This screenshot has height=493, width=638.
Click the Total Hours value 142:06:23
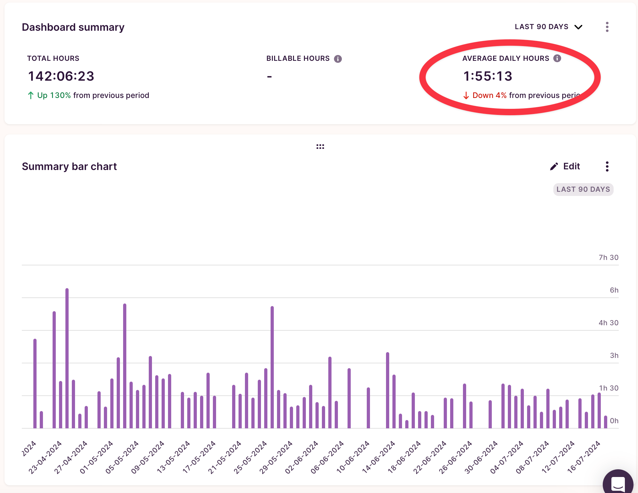tap(61, 76)
